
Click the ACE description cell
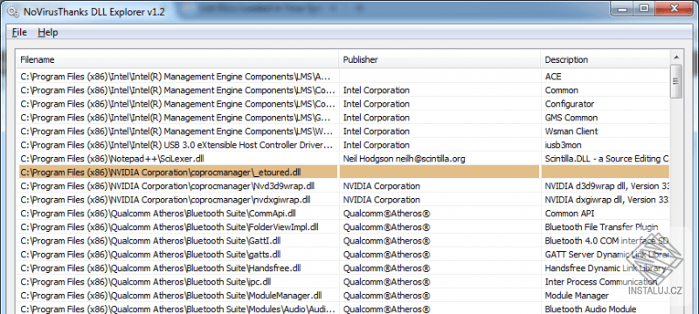pos(553,77)
